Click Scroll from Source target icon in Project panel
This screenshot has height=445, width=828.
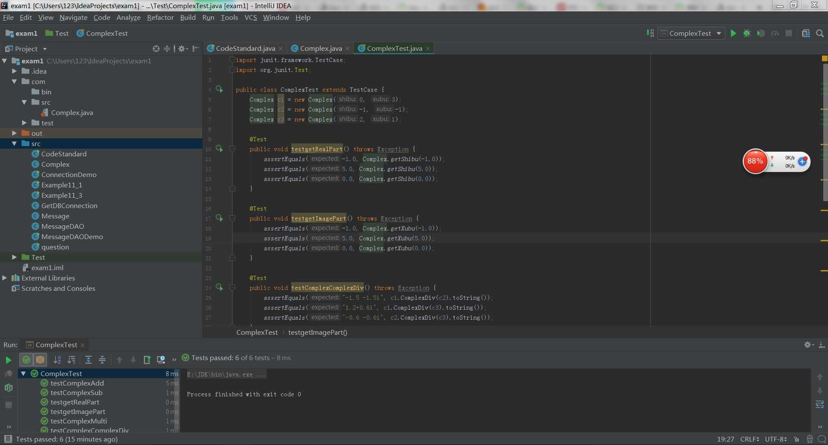point(156,49)
